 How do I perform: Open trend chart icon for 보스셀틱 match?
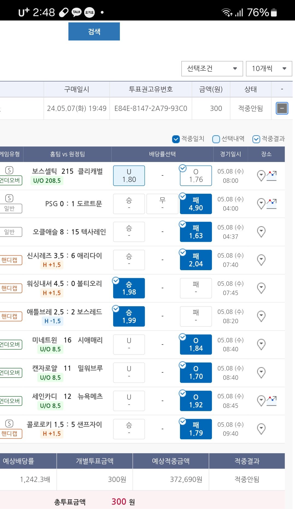(x=272, y=175)
